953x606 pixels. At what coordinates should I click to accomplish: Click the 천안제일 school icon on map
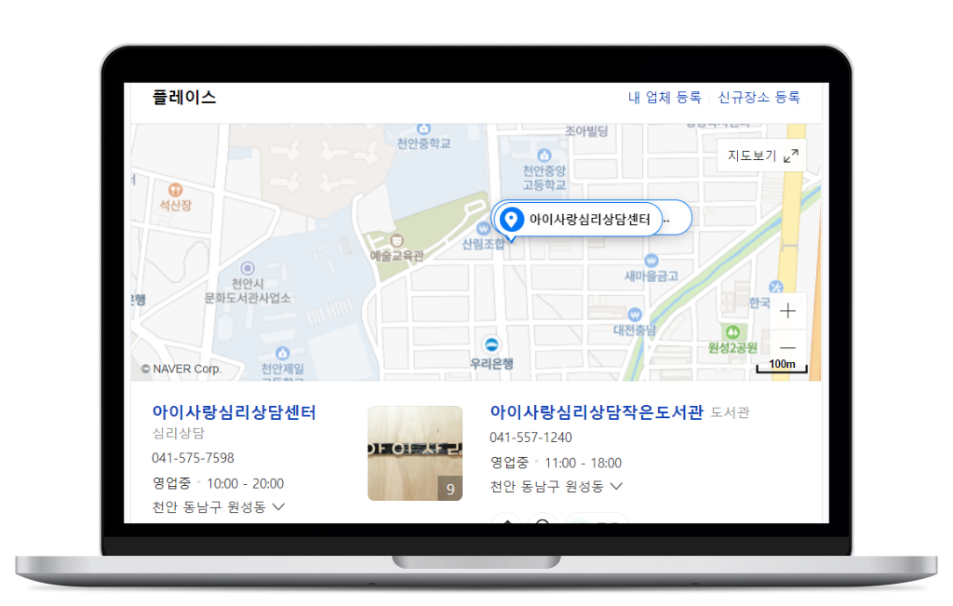(283, 353)
